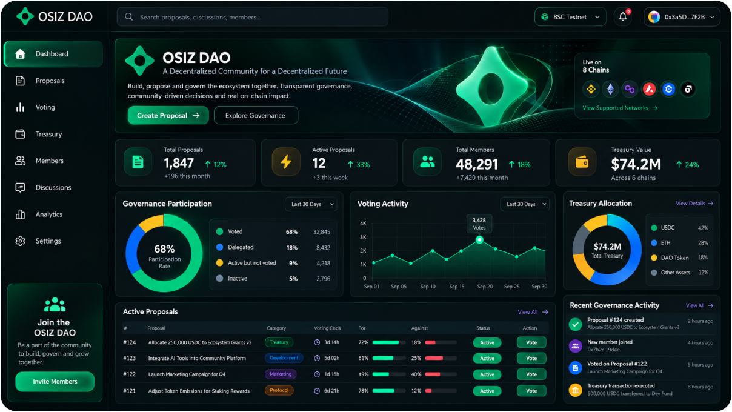The height and width of the screenshot is (412, 732).
Task: Open the Dashboard sidebar item
Action: [53, 54]
